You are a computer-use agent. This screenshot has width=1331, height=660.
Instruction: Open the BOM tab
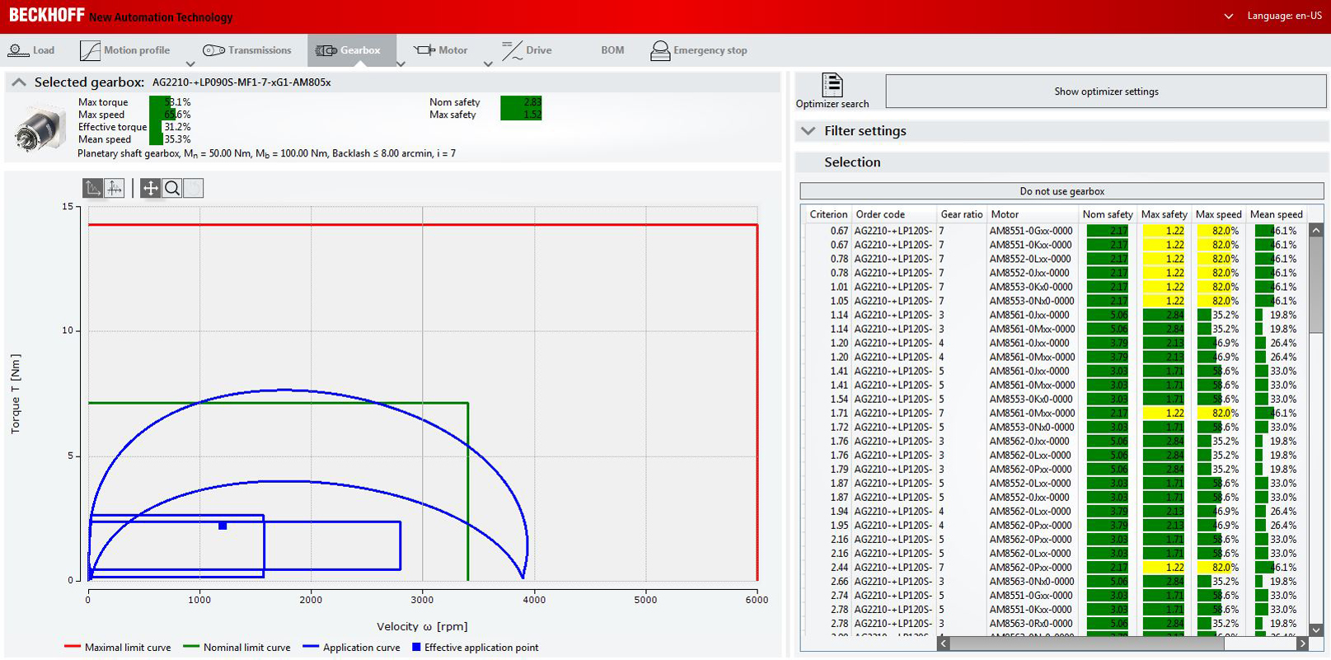pyautogui.click(x=612, y=50)
